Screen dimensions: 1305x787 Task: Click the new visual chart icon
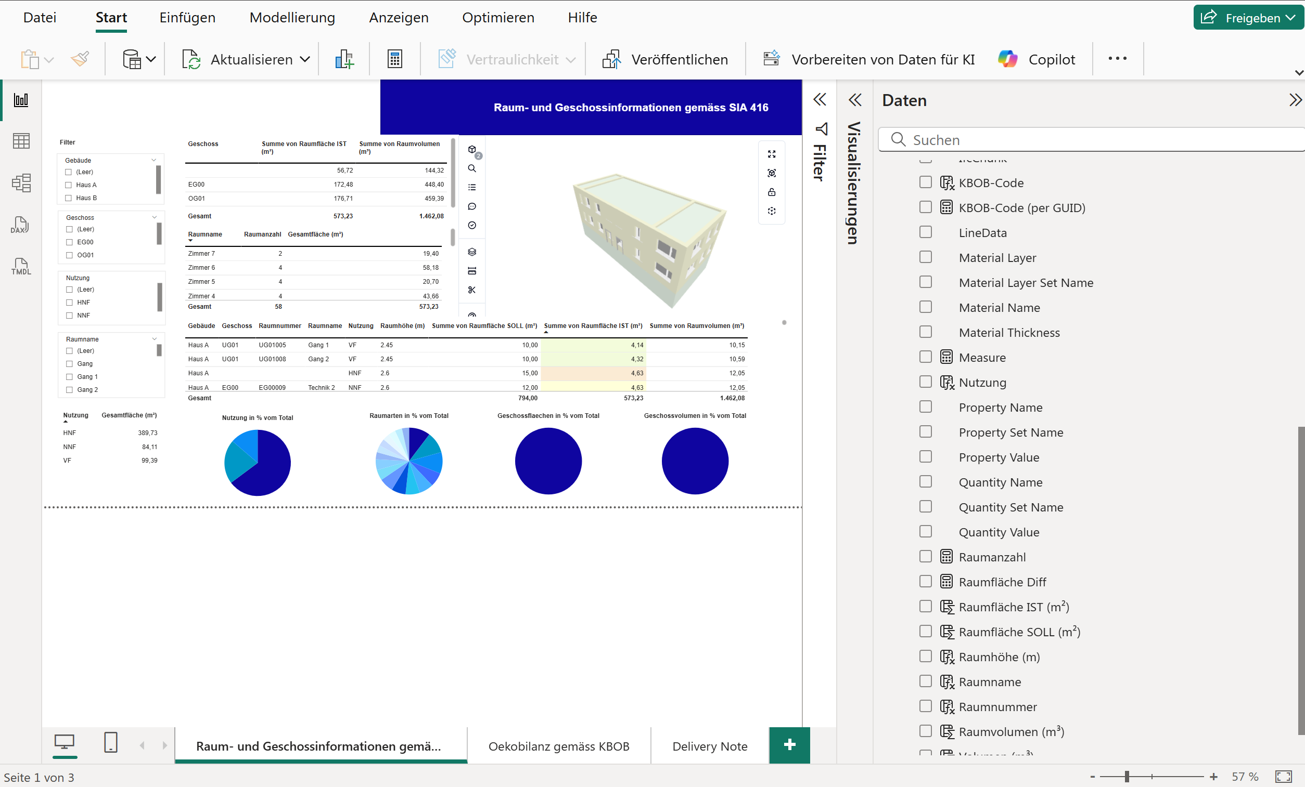coord(344,59)
